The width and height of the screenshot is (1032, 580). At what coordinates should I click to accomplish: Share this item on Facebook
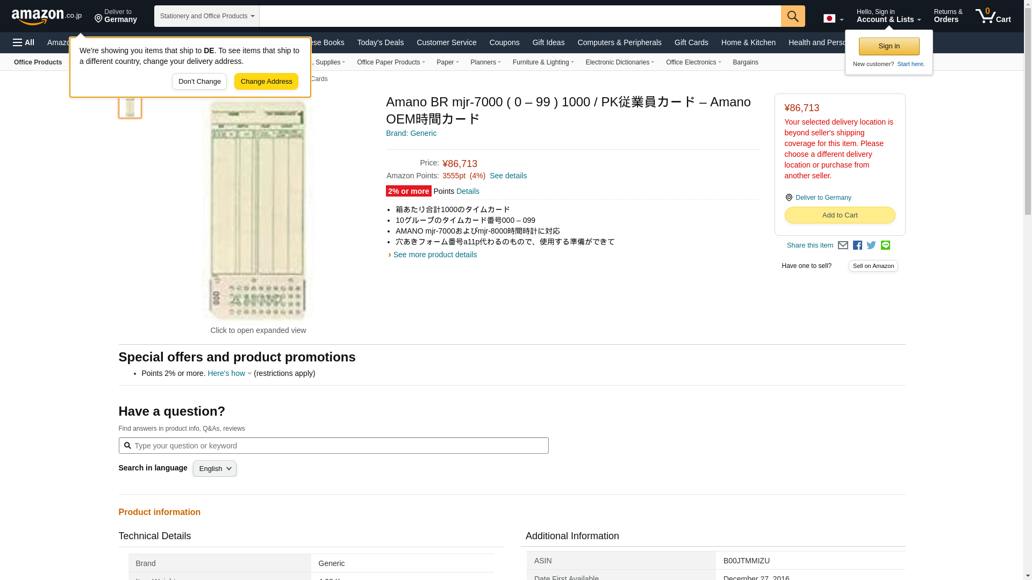tap(857, 245)
